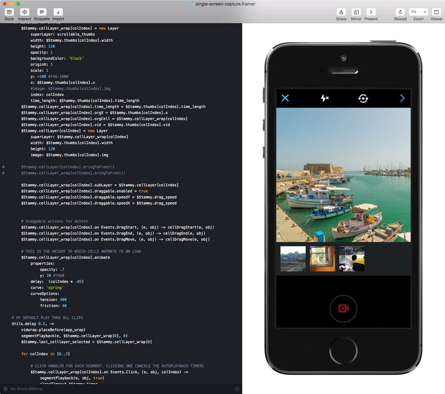445x394 pixels.
Task: Click the 'No Errors (685ms)' status text
Action: pyautogui.click(x=27, y=389)
